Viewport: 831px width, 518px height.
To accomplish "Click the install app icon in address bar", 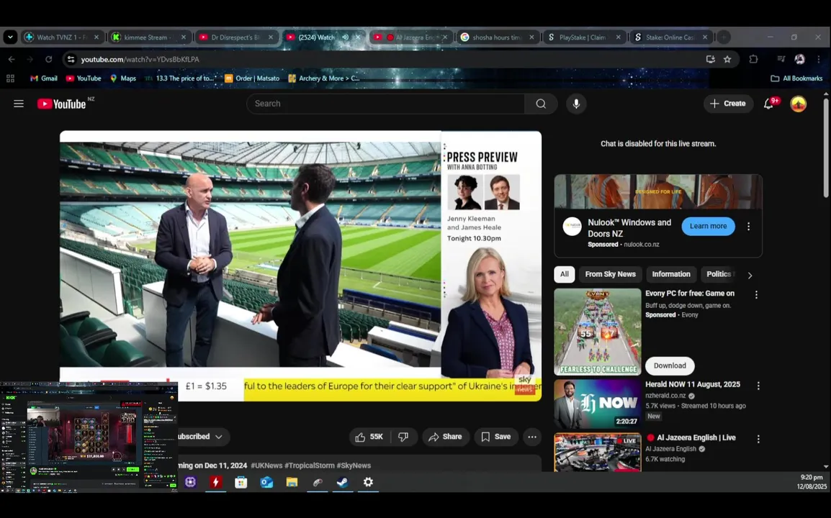I will coord(710,59).
